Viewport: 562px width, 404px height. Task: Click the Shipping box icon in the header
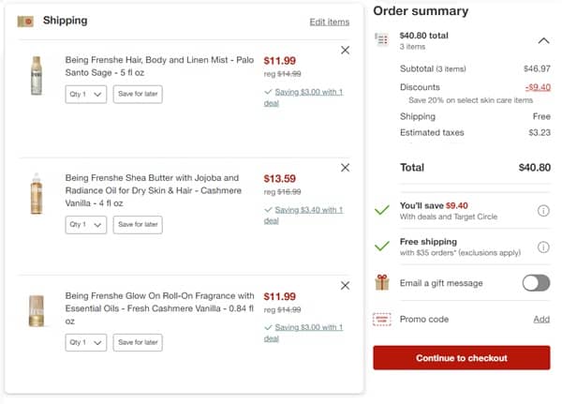point(26,21)
